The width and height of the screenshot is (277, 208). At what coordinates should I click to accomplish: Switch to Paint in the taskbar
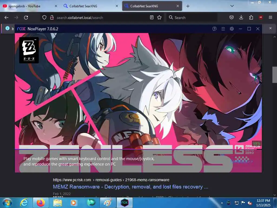(108, 203)
